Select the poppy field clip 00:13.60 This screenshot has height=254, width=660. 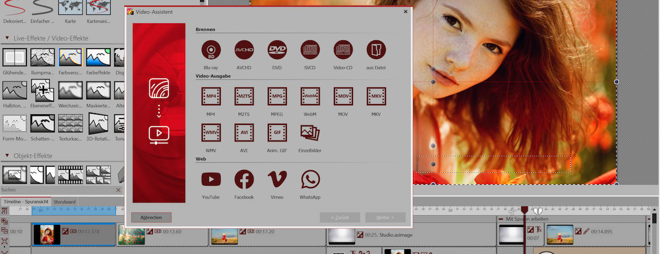pos(162,234)
